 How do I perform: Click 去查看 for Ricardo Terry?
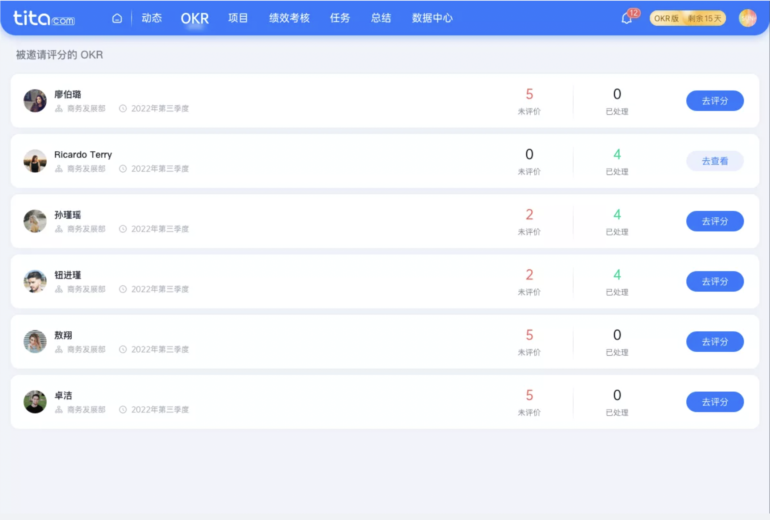click(x=715, y=161)
